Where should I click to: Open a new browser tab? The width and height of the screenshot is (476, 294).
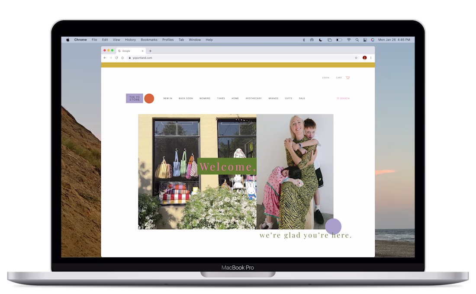coord(150,51)
